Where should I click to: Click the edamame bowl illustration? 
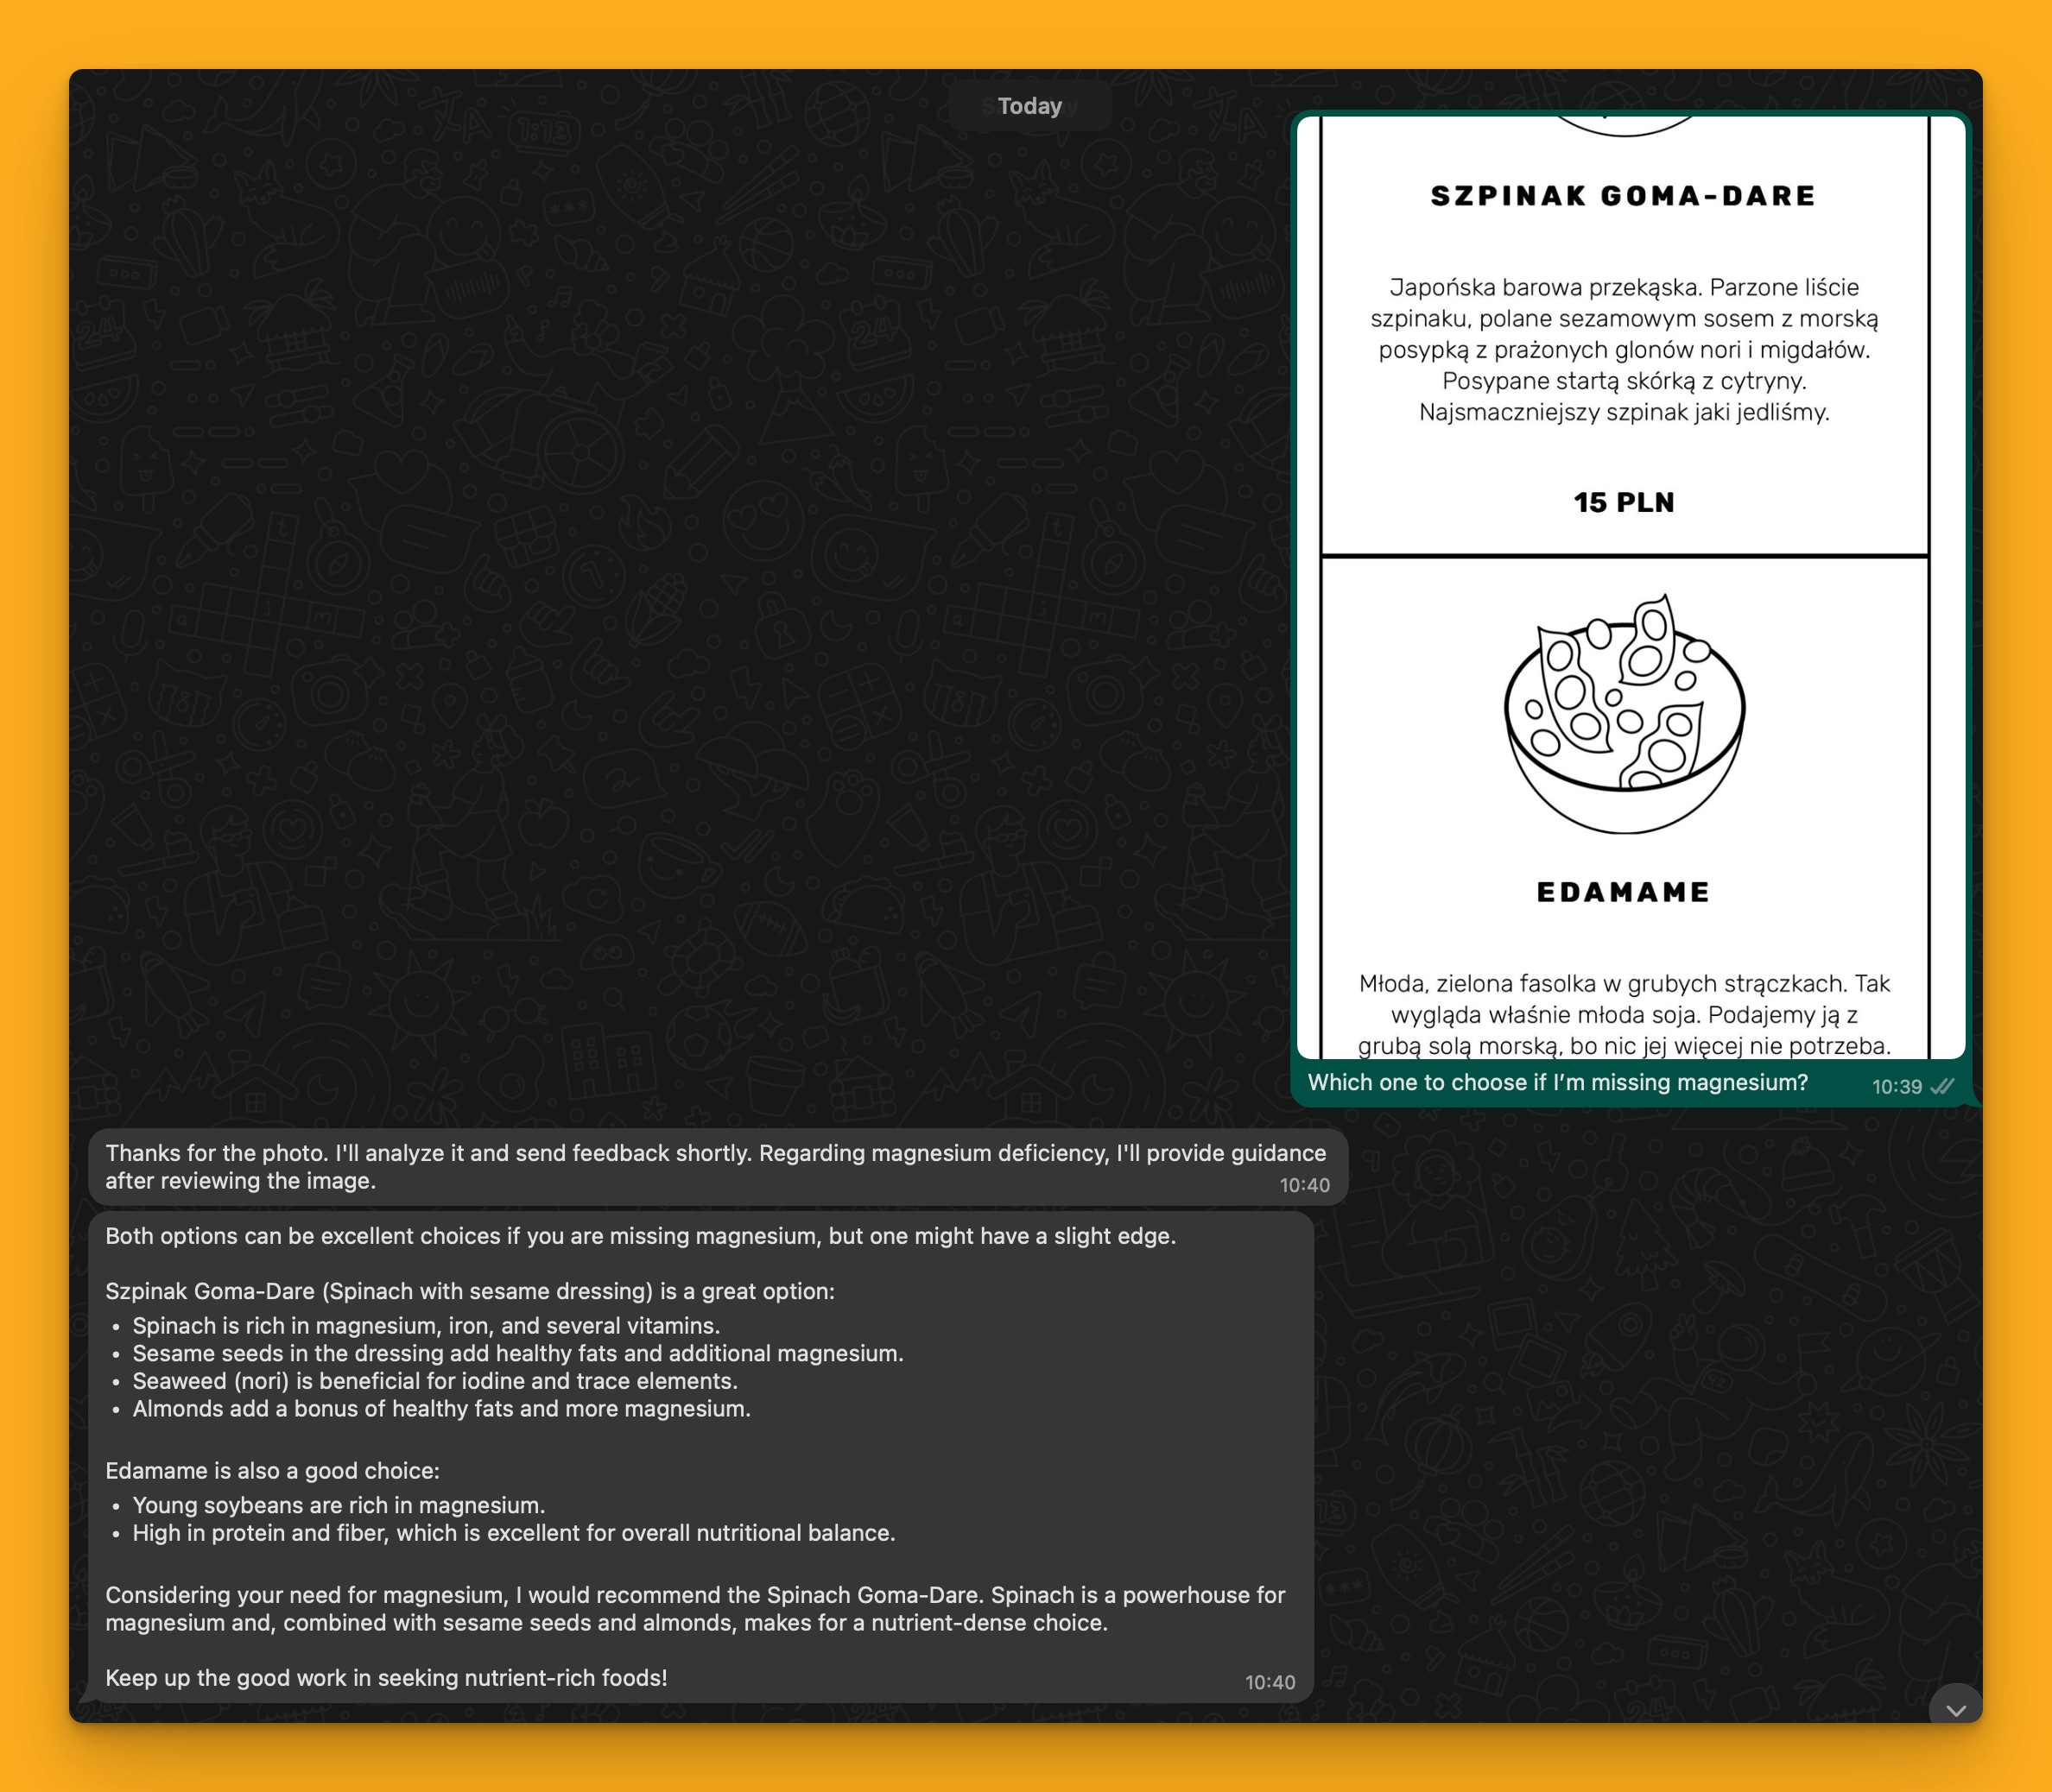coord(1624,715)
